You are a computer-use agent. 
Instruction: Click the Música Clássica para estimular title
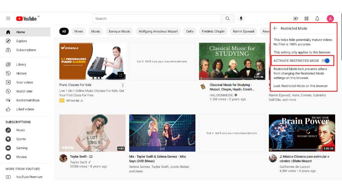pos(304,159)
